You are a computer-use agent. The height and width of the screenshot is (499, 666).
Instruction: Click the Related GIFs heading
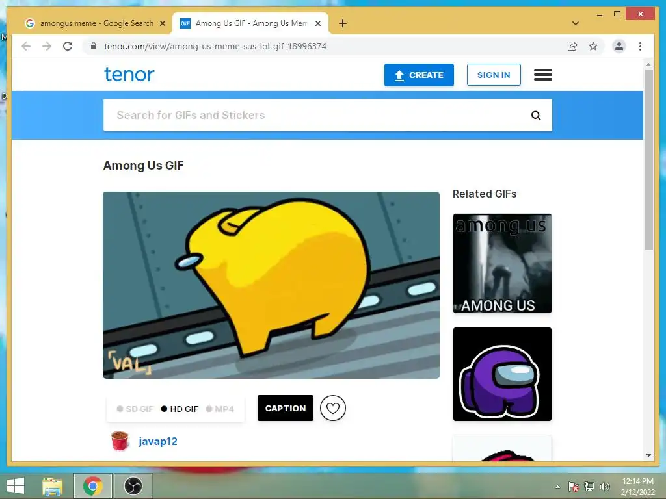pos(484,194)
